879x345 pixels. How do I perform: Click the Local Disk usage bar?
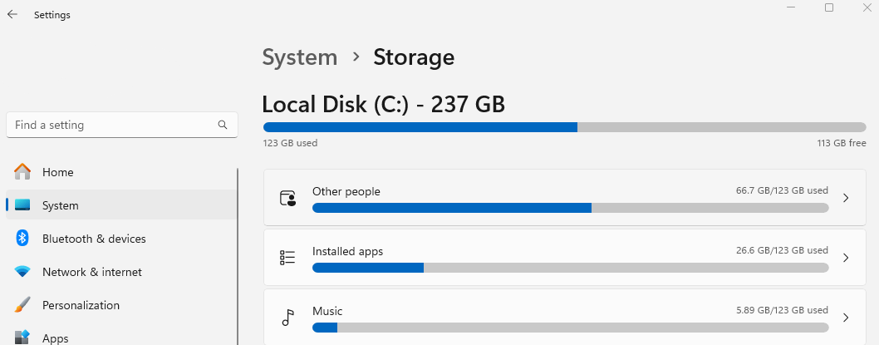564,127
